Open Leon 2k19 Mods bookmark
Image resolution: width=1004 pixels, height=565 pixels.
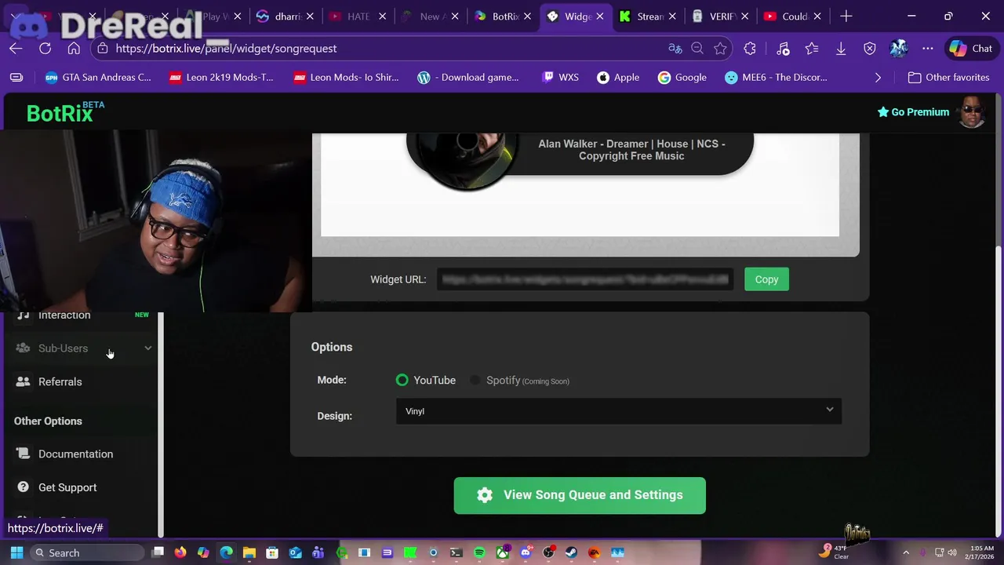pos(222,78)
